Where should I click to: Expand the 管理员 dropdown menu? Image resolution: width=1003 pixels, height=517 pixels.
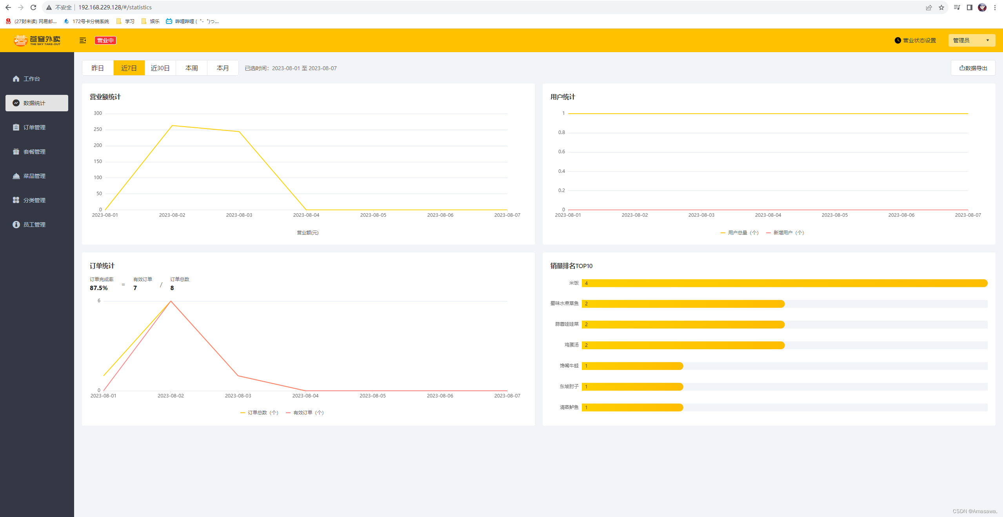point(972,40)
